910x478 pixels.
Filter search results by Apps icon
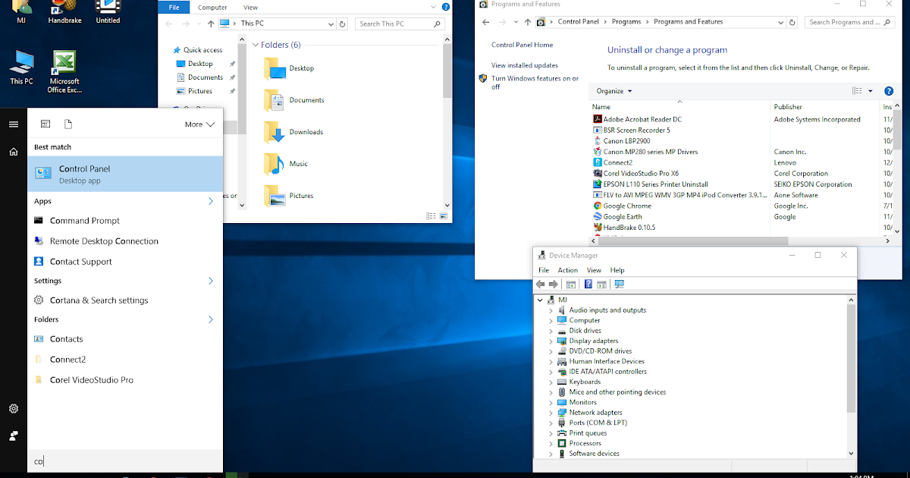pyautogui.click(x=45, y=124)
